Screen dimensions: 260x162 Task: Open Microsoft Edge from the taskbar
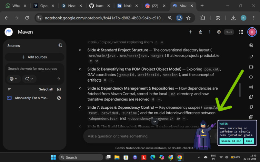pyautogui.click(x=153, y=157)
